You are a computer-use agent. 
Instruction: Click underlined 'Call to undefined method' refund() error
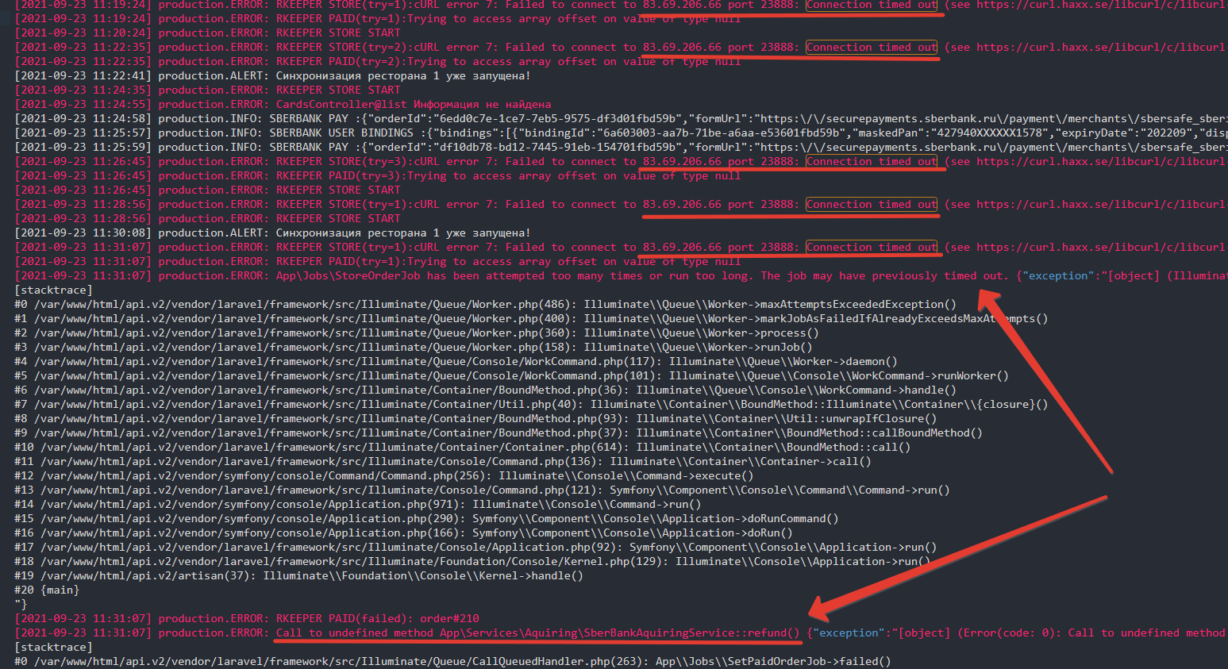point(537,633)
